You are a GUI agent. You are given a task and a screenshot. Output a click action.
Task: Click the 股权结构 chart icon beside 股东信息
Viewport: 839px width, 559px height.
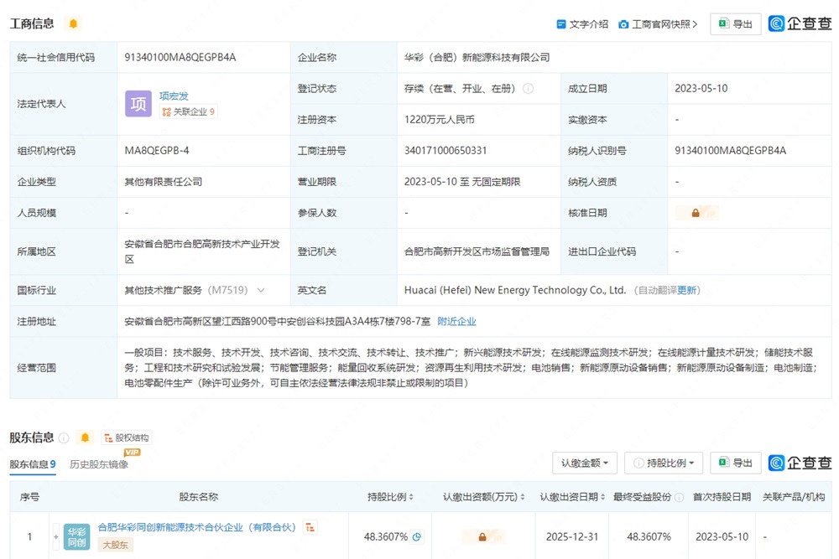click(108, 437)
